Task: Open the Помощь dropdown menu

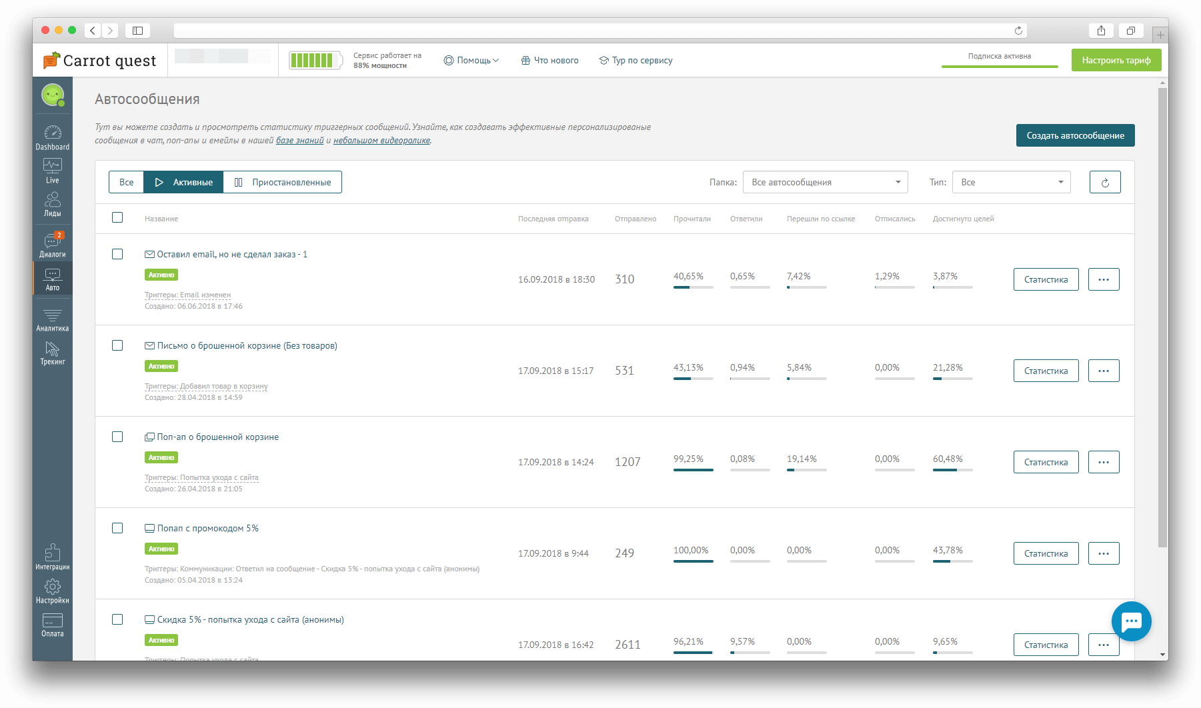Action: 471,61
